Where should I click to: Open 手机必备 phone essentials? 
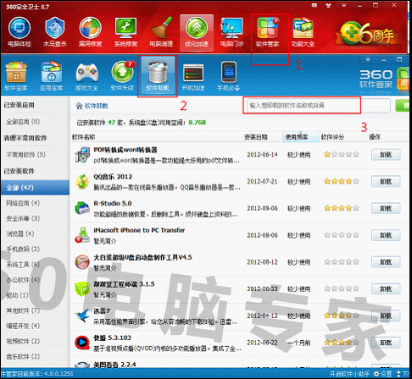tap(229, 76)
